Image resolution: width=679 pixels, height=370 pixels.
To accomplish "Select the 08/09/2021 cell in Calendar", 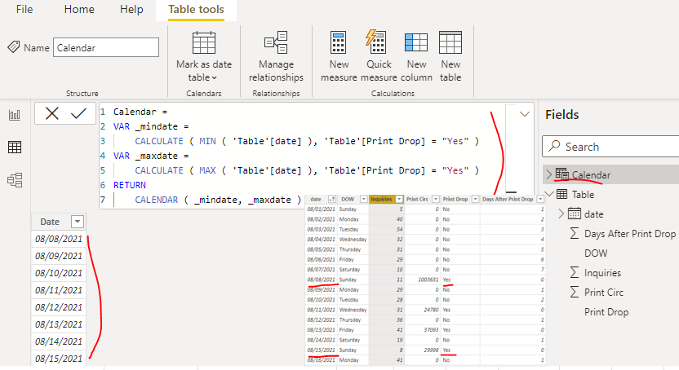I will click(59, 256).
